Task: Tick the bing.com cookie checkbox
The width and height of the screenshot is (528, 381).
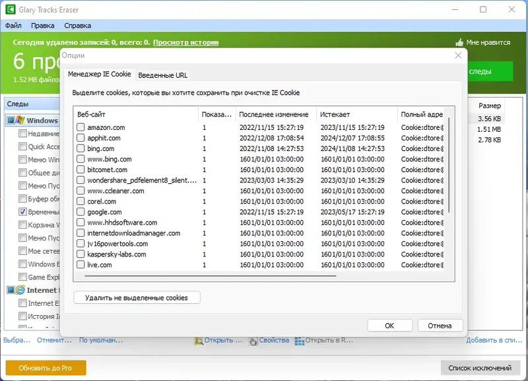Action: tap(81, 148)
